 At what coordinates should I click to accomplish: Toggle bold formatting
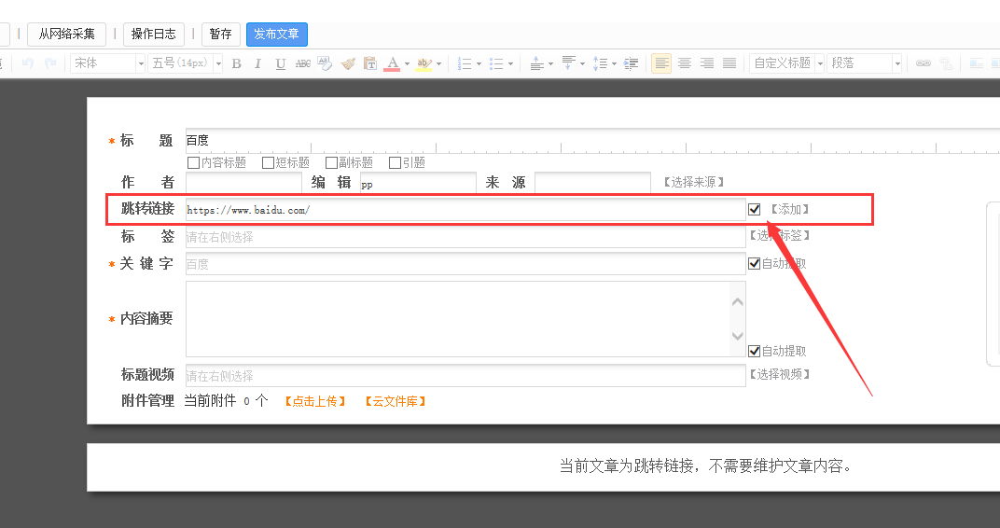(x=237, y=63)
